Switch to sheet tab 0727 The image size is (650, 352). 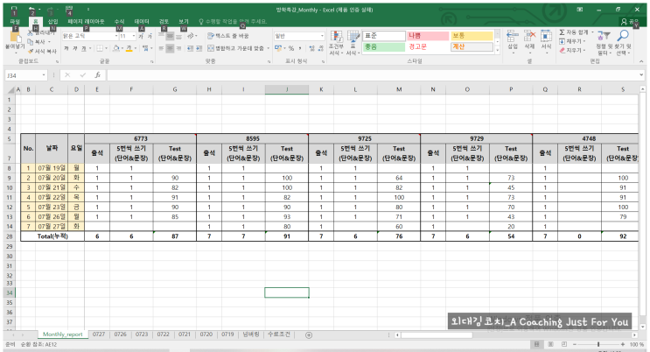tap(99, 334)
